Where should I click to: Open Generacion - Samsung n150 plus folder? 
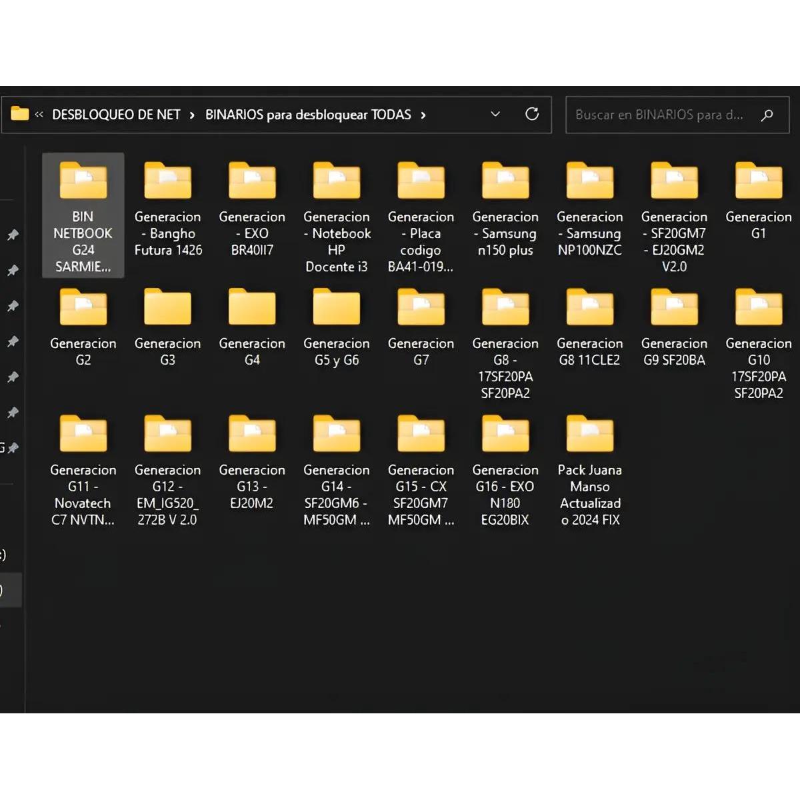tap(505, 208)
